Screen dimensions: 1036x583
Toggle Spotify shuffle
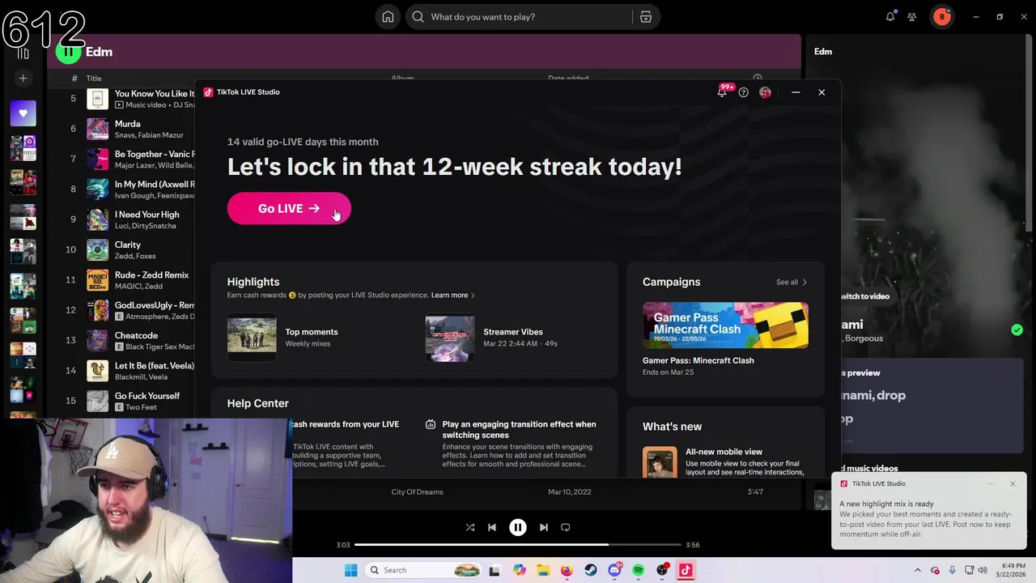click(470, 528)
